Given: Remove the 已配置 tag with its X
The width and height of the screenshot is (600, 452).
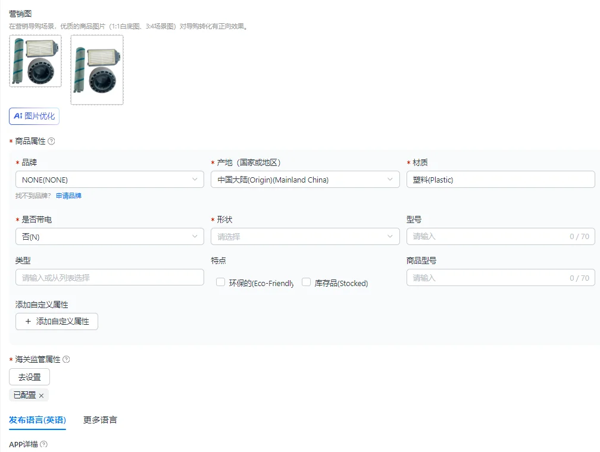Looking at the screenshot, I should 41,395.
